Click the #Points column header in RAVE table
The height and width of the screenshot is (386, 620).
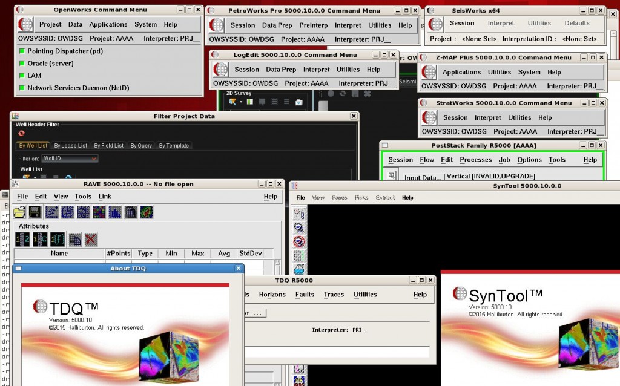coord(118,254)
